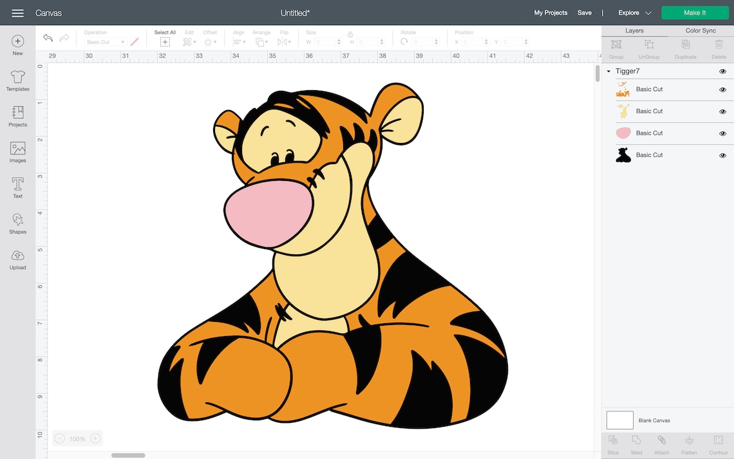The height and width of the screenshot is (459, 734).
Task: Hide the black Basic Cut layer
Action: 722,155
